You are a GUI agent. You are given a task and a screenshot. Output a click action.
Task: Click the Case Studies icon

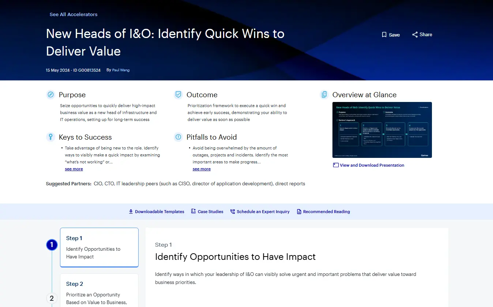193,212
